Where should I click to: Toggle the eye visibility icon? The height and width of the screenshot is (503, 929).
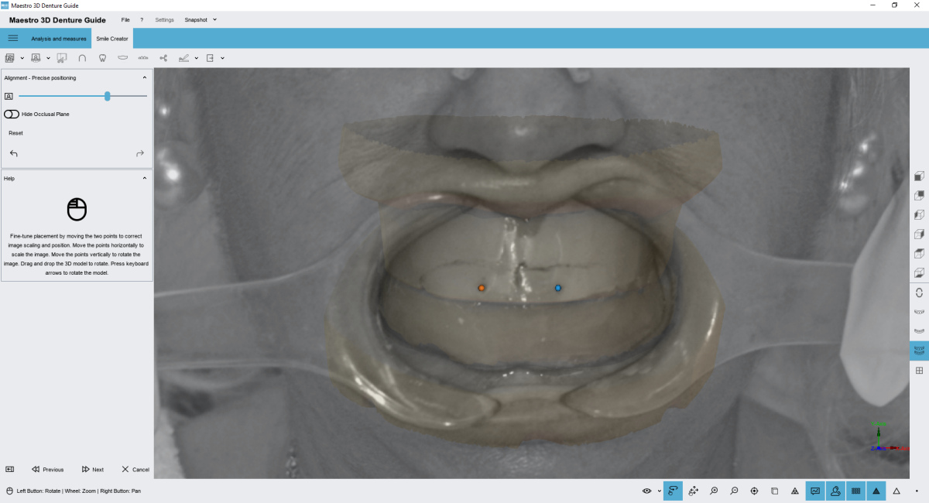[647, 491]
